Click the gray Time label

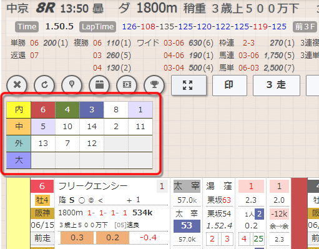(x=27, y=27)
